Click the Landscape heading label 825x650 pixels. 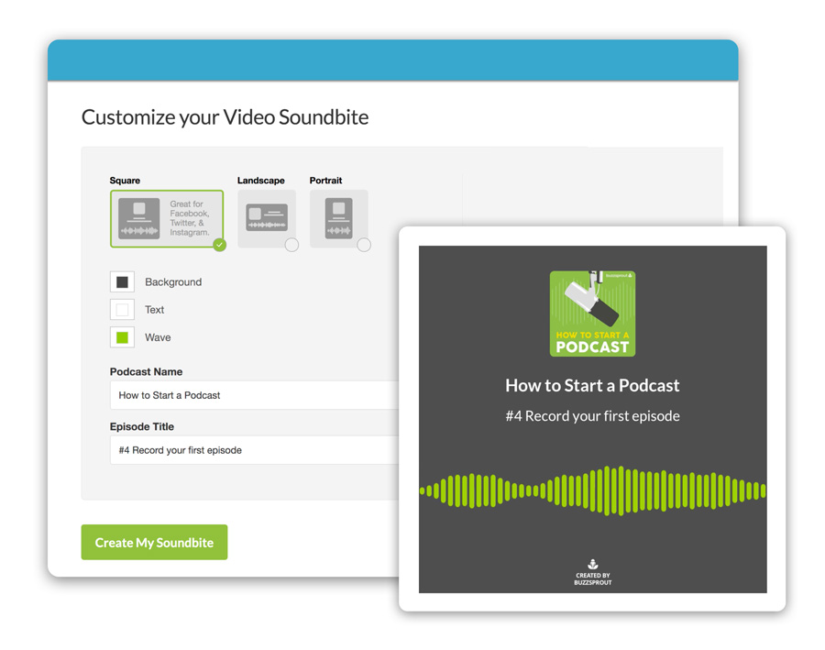pyautogui.click(x=261, y=181)
